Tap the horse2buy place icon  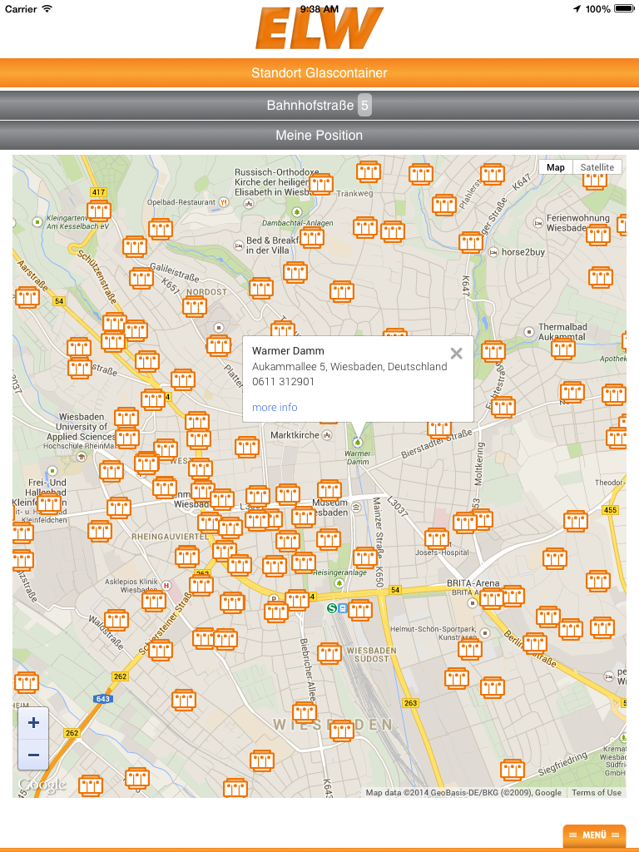(x=493, y=252)
